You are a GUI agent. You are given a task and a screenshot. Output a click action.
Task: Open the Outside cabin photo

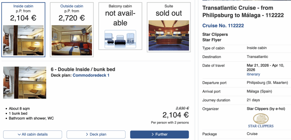[x=72, y=40]
